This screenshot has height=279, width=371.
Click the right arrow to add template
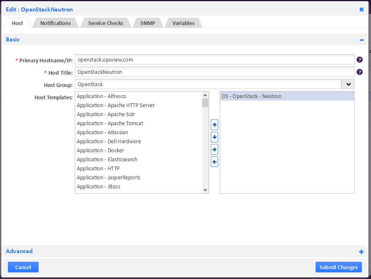pos(214,149)
